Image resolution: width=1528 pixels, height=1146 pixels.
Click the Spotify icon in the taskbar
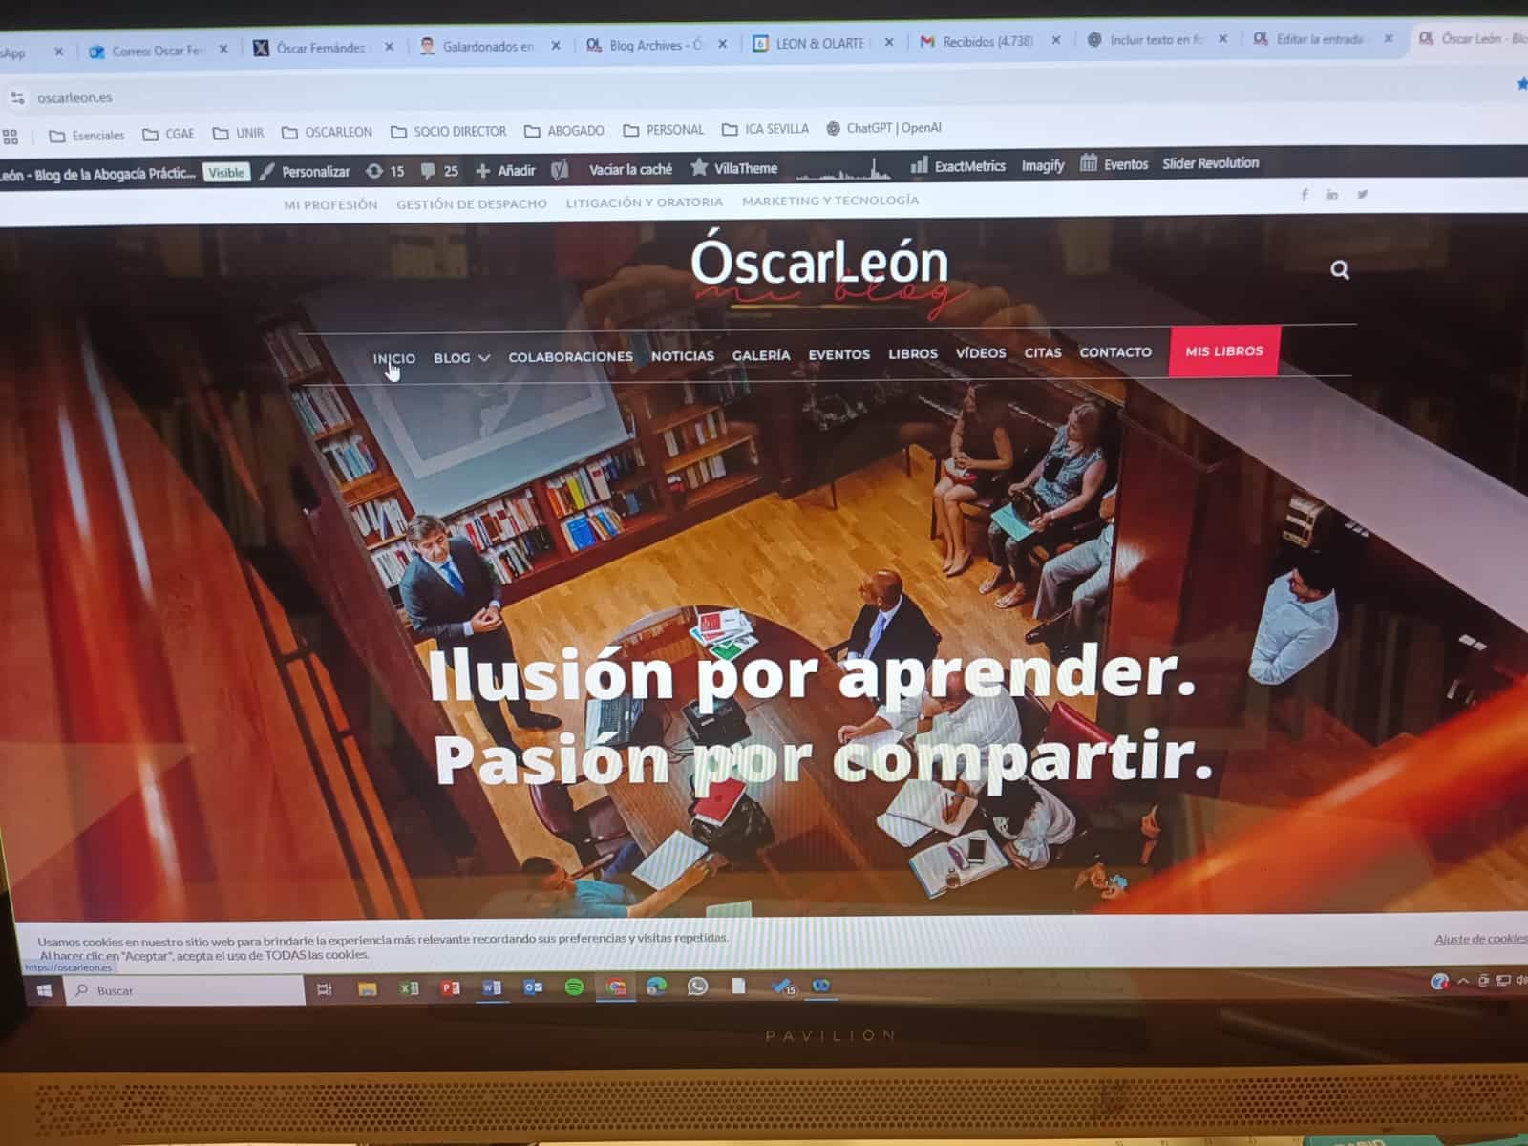pos(574,987)
